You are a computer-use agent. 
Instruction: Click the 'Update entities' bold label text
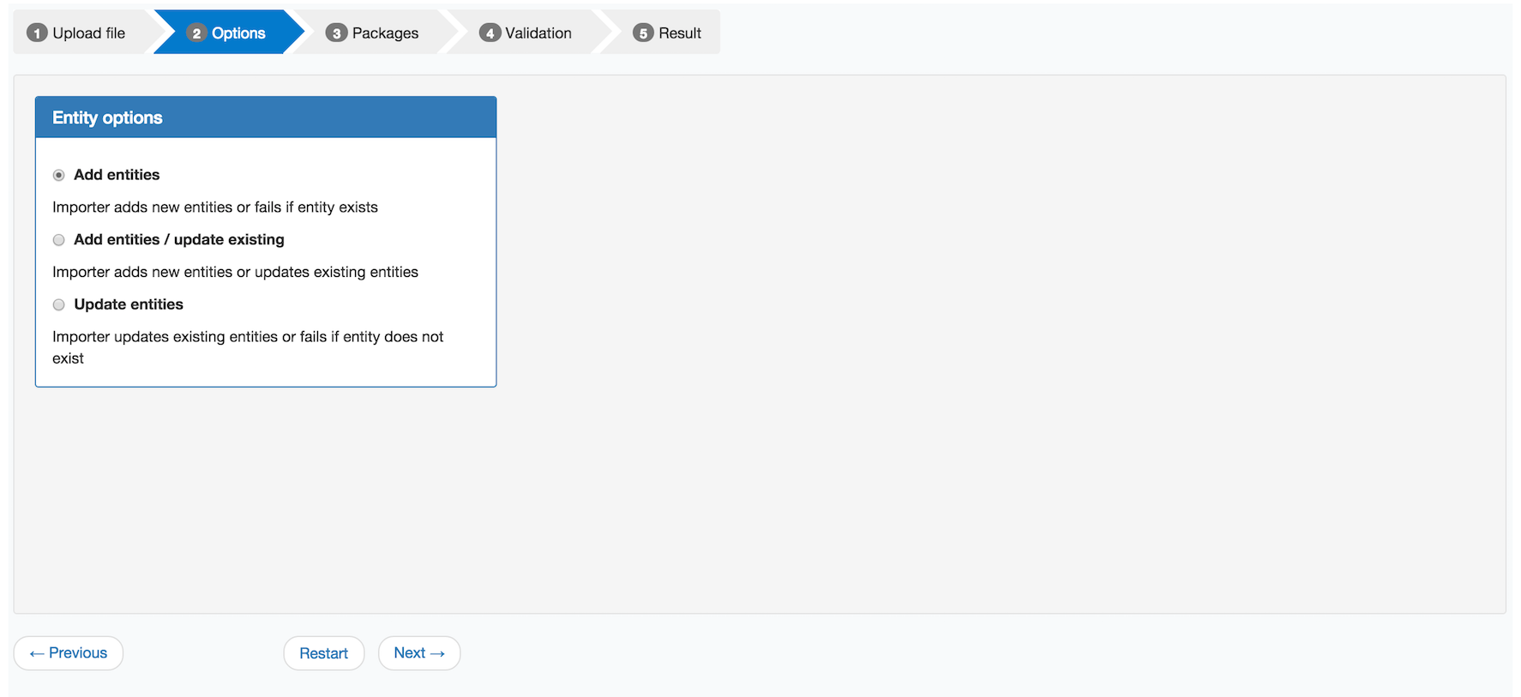[129, 304]
